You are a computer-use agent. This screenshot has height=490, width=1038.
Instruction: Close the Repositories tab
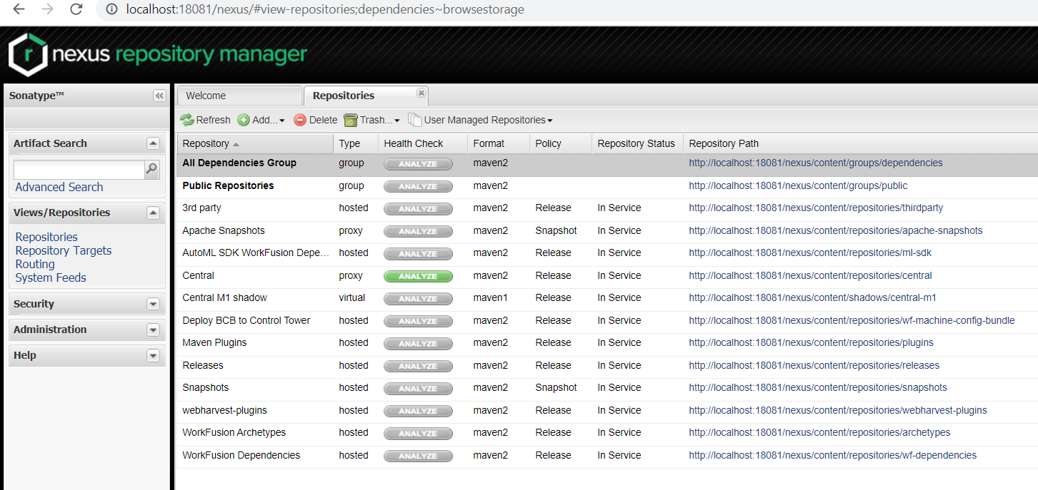pyautogui.click(x=421, y=93)
